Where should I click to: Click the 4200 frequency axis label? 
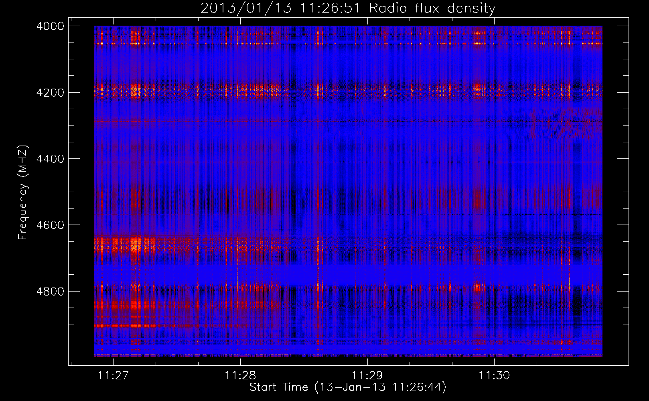50,93
